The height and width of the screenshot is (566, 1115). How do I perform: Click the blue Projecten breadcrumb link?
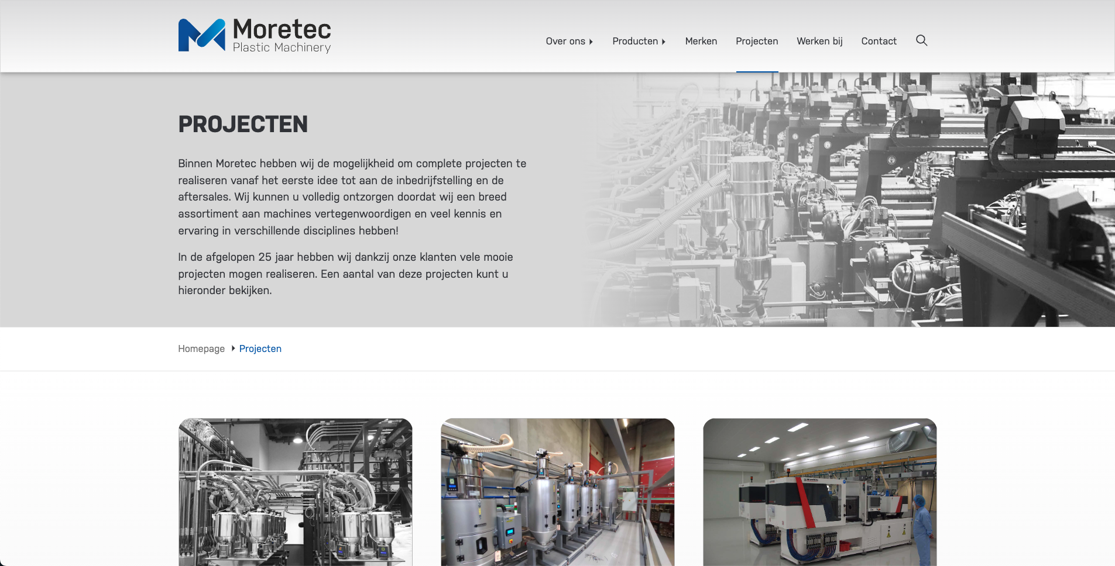point(260,348)
